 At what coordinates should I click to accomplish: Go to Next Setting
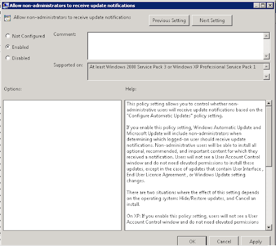[x=212, y=20]
